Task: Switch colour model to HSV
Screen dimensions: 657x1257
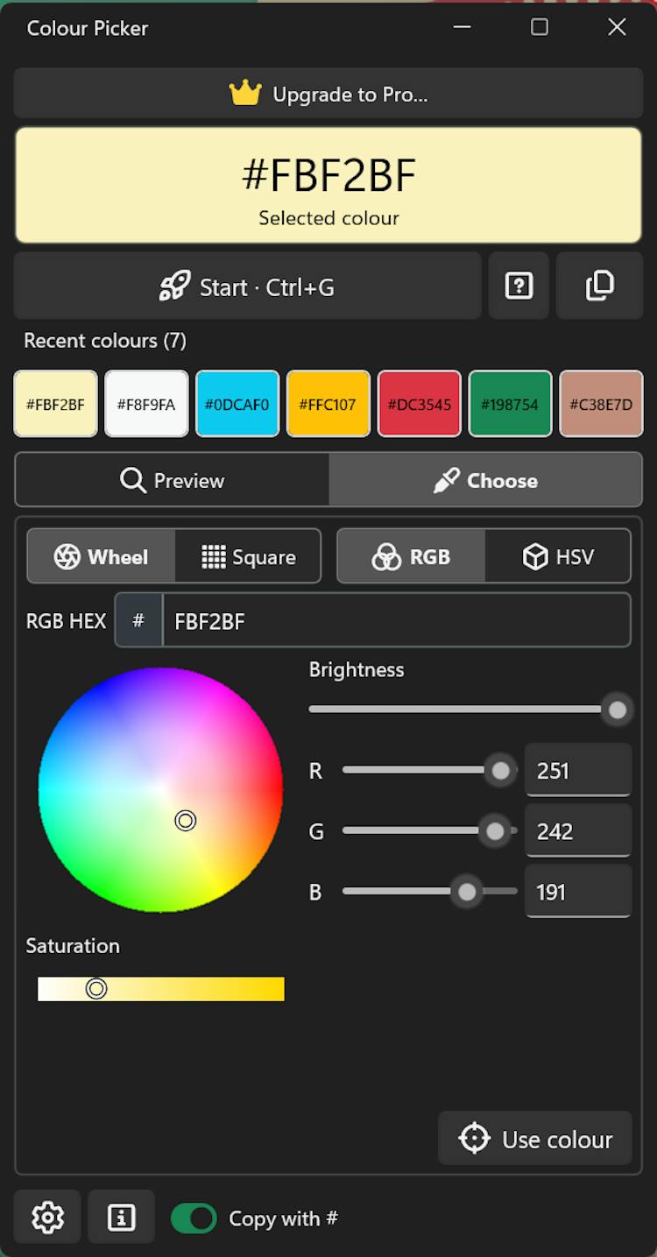Action: (557, 556)
